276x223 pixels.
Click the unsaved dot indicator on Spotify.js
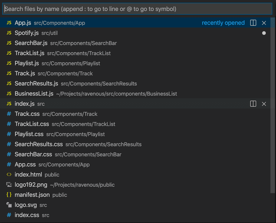[264, 33]
